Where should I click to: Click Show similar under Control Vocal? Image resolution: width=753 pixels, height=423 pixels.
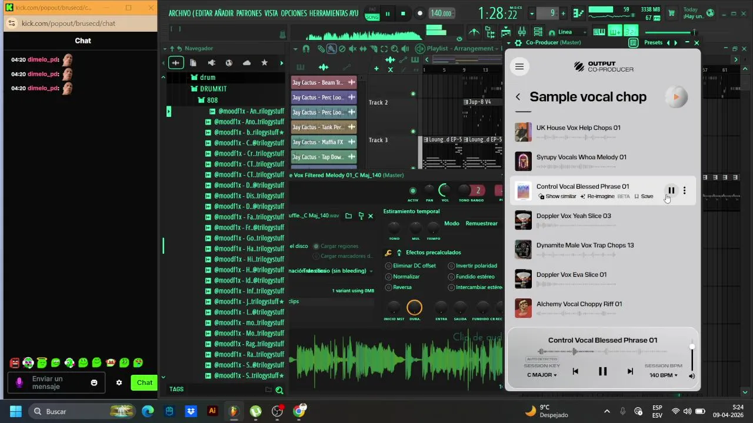tap(557, 196)
